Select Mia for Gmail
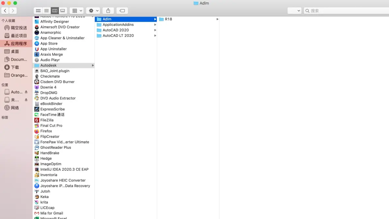389x219 pixels. [64, 213]
